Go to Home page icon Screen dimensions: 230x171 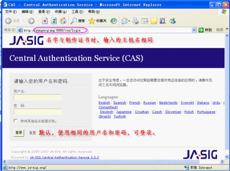(x=63, y=21)
